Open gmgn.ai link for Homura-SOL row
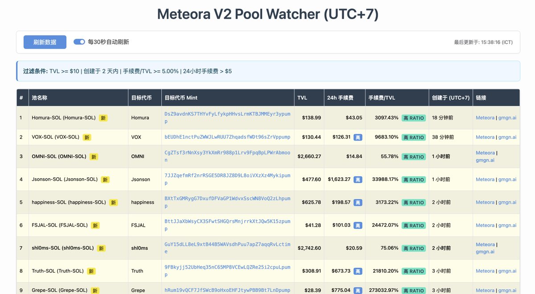 pyautogui.click(x=507, y=118)
